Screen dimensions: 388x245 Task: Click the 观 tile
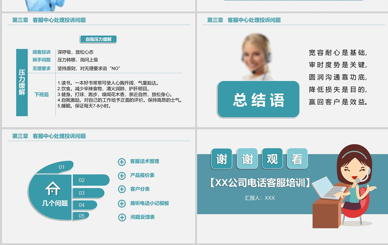(272, 158)
